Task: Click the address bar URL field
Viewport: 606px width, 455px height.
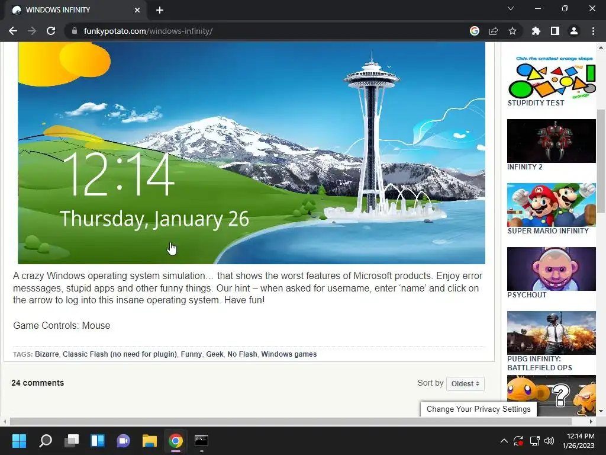Action: (x=267, y=31)
